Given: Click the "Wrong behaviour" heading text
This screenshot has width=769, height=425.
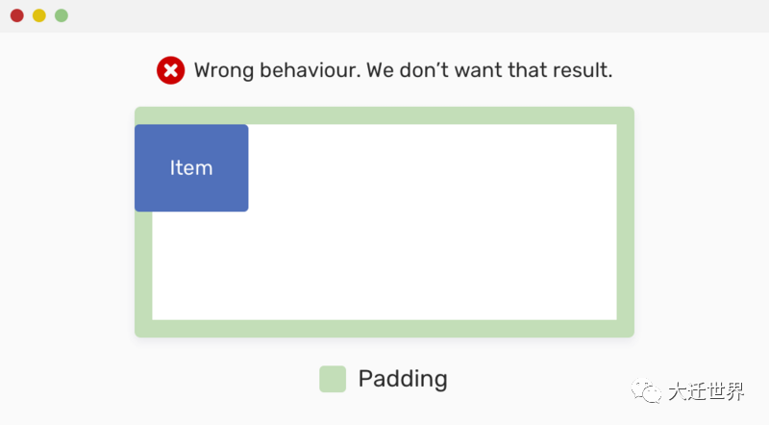Looking at the screenshot, I should pos(278,70).
